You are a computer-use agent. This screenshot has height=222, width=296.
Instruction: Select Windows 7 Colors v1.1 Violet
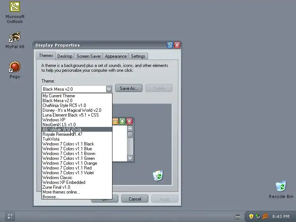point(77,173)
